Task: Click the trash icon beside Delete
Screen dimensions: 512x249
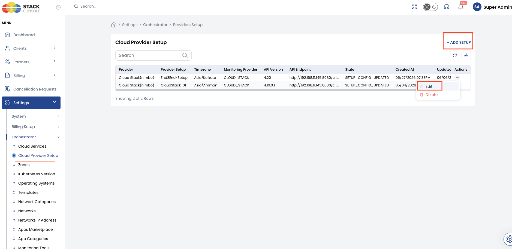Action: point(421,95)
